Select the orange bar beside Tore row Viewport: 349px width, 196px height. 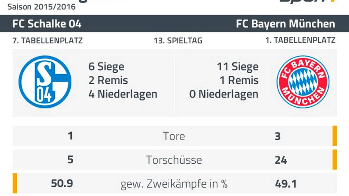[335, 136]
